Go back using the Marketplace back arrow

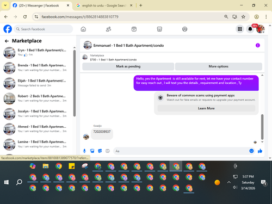pyautogui.click(x=7, y=41)
